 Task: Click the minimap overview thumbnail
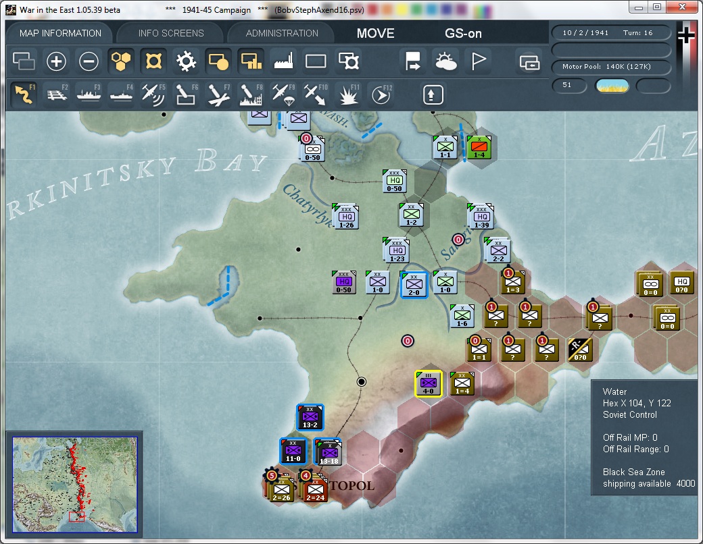click(x=74, y=485)
